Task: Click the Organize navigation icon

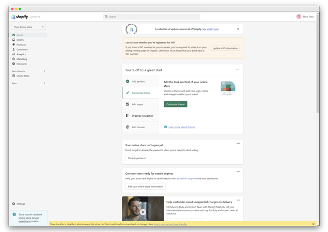Action: click(x=128, y=116)
